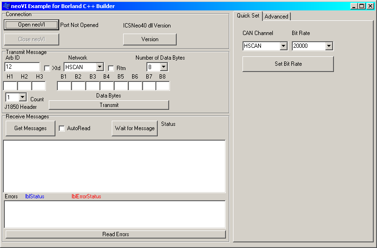Expand the CAN Channel dropdown
Image resolution: width=377 pixels, height=248 pixels.
(x=284, y=45)
